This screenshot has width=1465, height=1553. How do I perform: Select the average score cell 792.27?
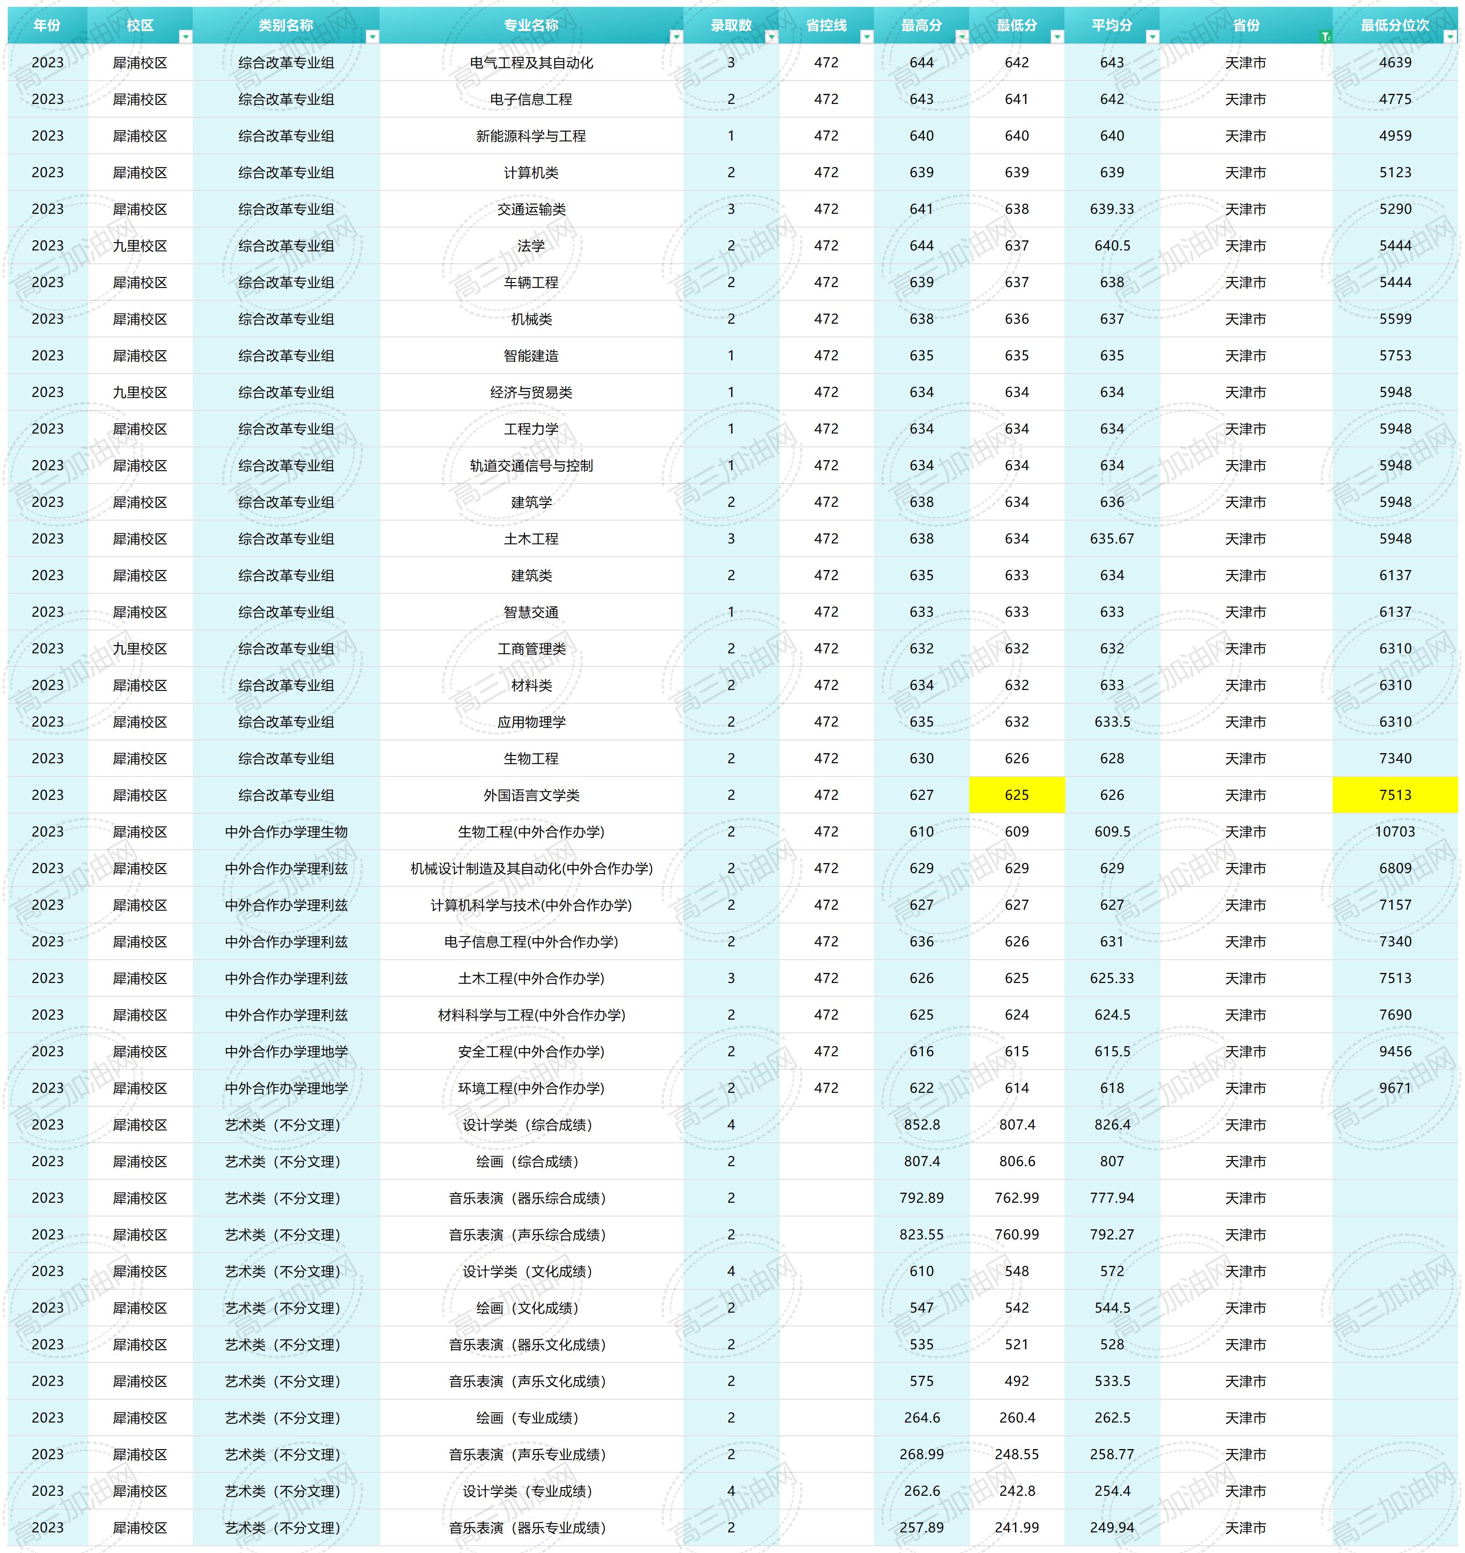[1112, 1235]
